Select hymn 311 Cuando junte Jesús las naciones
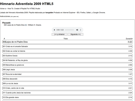135x101 pixels. click(x=67, y=93)
